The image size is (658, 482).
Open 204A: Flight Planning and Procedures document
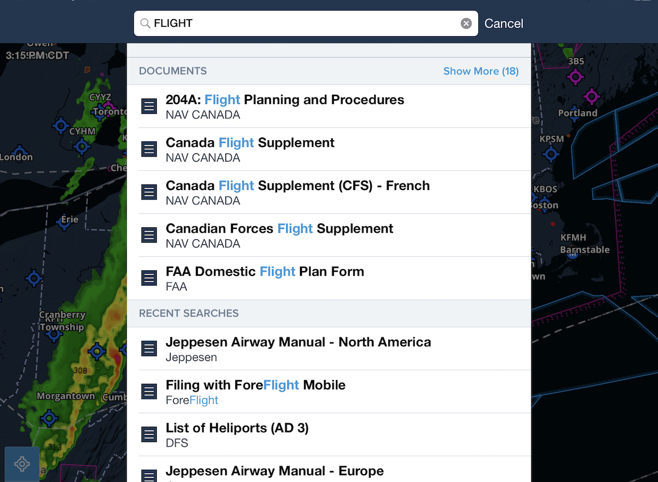285,100
